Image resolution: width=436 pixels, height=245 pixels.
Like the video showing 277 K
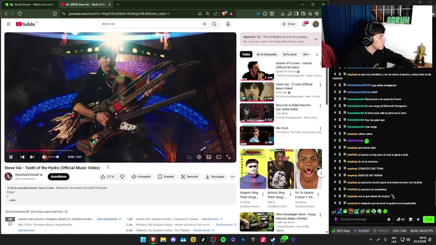pyautogui.click(x=107, y=177)
